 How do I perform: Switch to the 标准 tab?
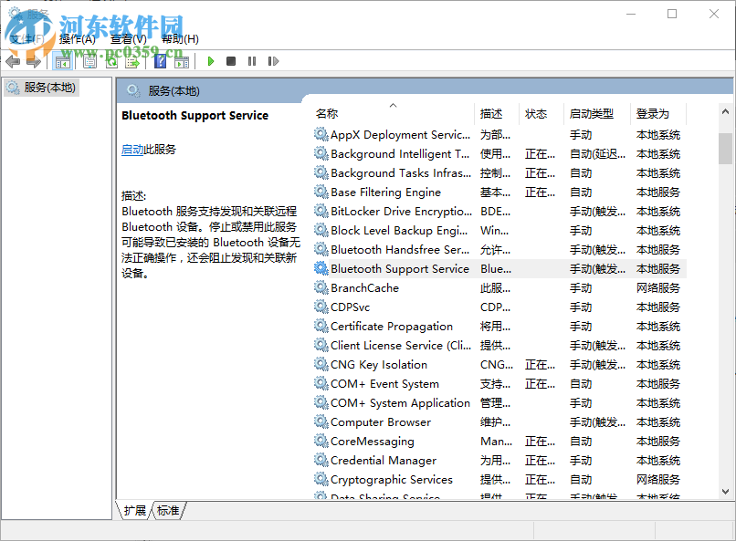167,511
